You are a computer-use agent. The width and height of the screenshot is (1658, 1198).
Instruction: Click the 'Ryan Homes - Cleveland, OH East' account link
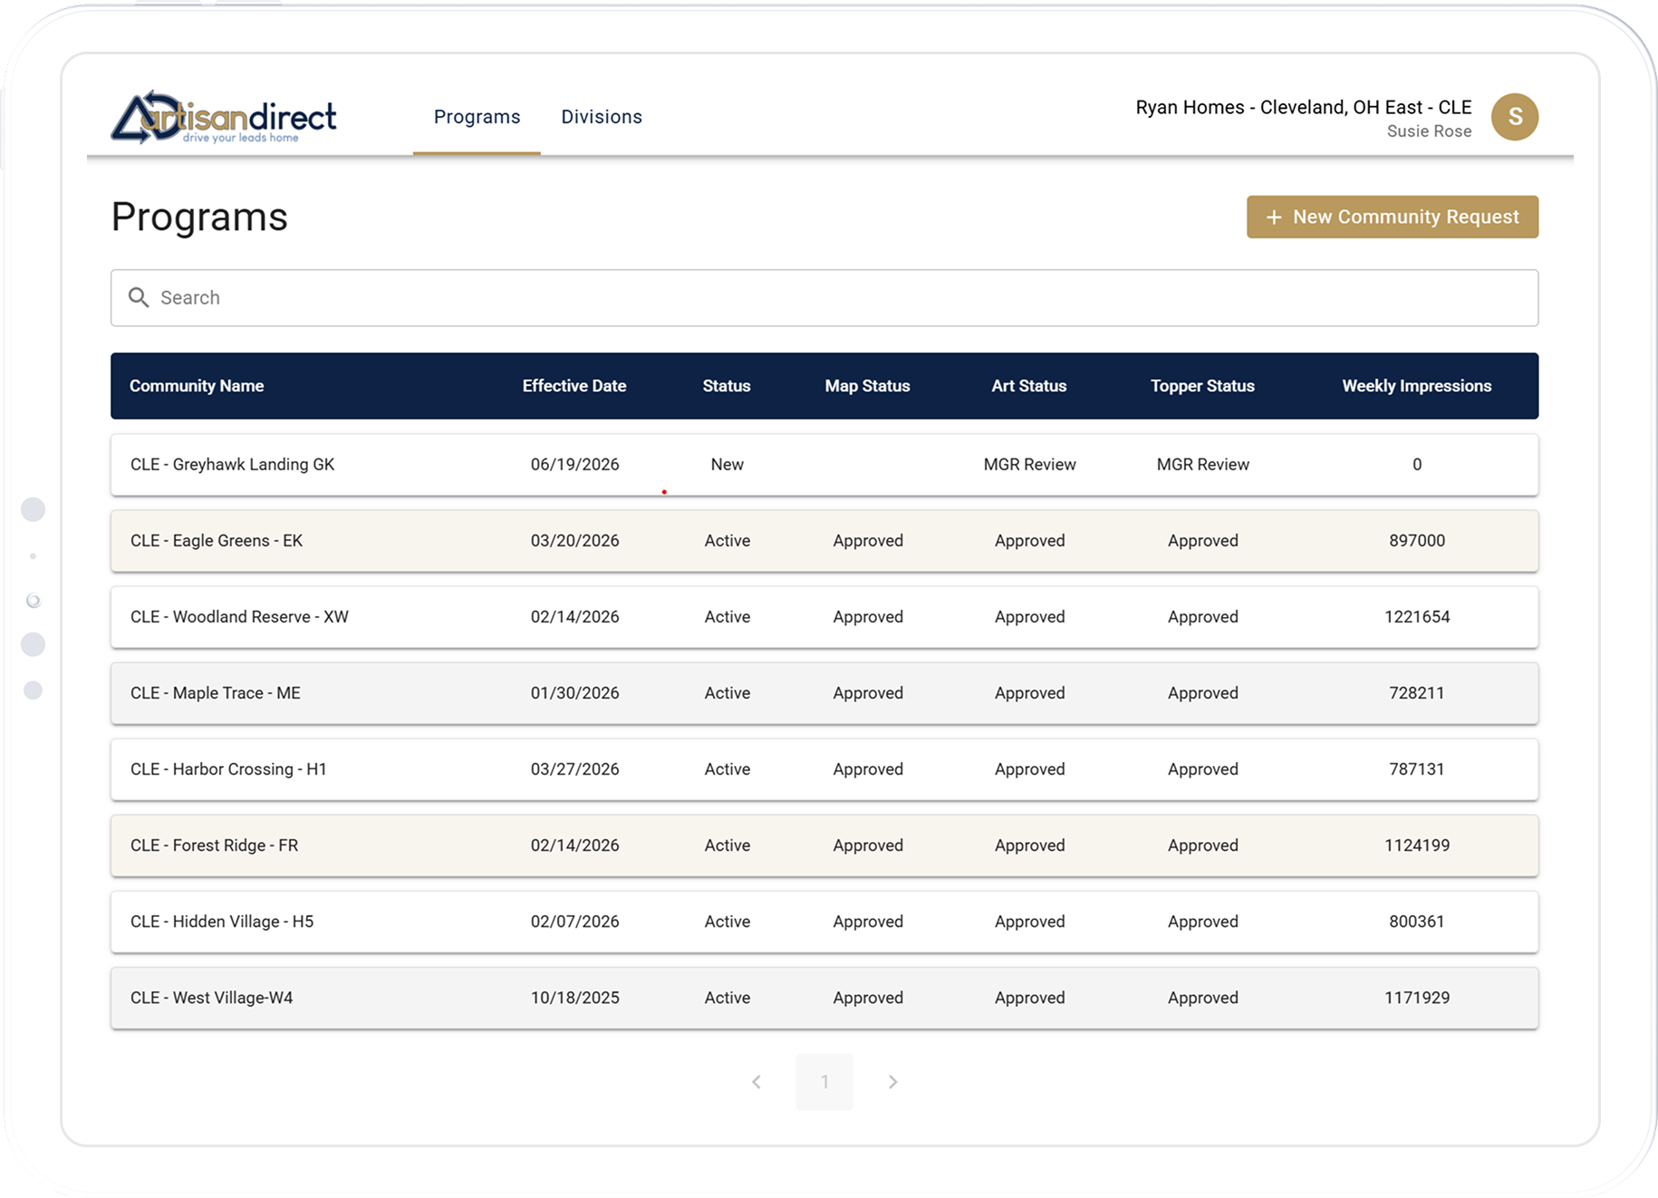(1303, 106)
